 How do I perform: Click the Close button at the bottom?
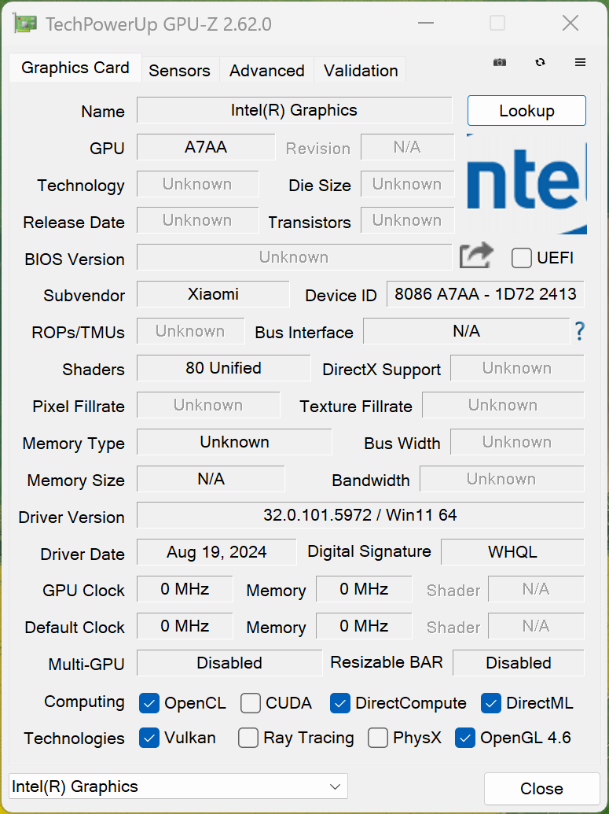coord(541,789)
